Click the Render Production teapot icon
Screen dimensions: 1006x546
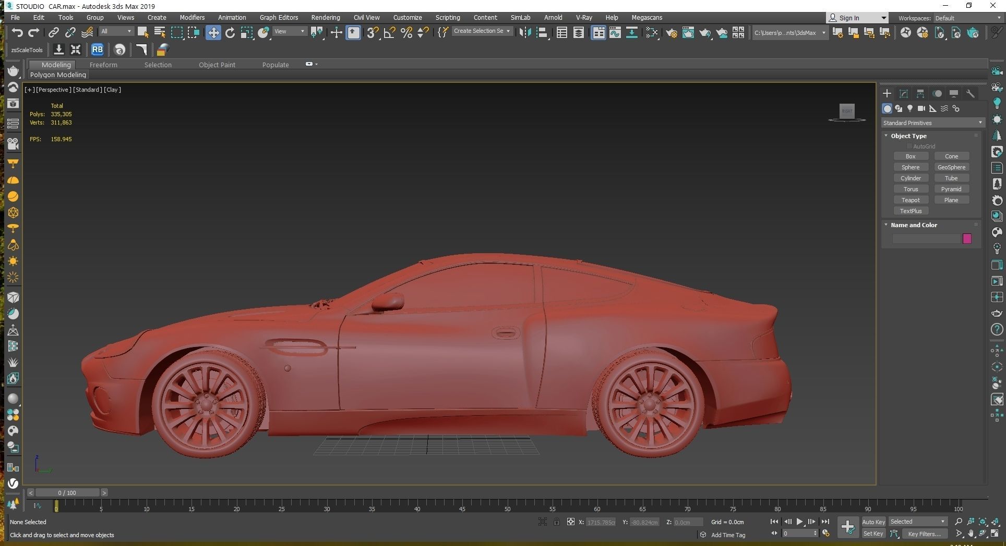click(x=705, y=33)
